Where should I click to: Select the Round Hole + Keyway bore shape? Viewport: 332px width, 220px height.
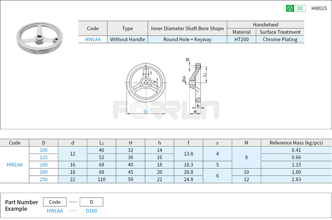tap(188, 39)
